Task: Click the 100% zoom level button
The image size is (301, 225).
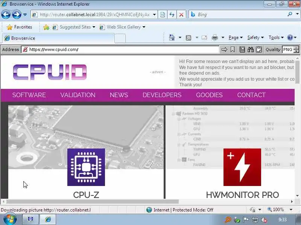Action: (x=276, y=210)
